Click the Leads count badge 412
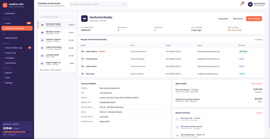Screen dimensions: 270x139 coord(29,23)
